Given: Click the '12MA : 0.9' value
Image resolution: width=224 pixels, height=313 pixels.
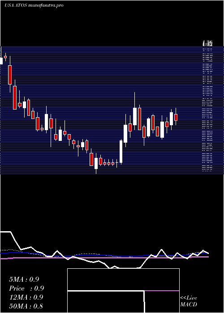Looking at the screenshot, I should [26, 297].
